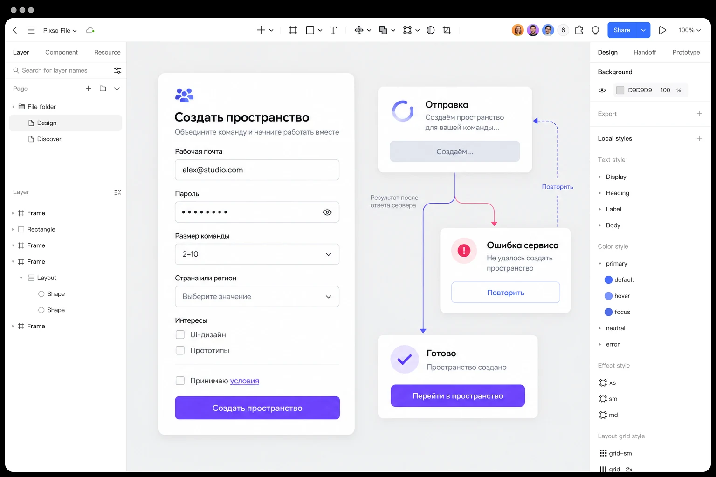Screen dimensions: 716x477
Task: Select the Frame tool in toolbar
Action: point(293,30)
